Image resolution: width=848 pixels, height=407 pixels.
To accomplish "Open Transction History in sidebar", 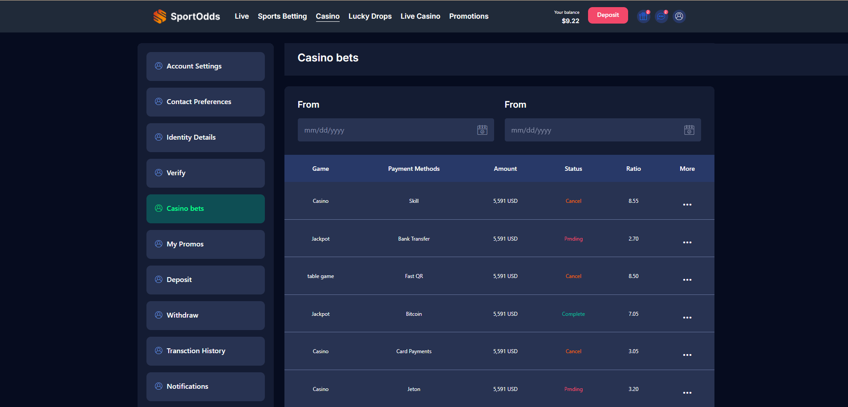I will [206, 351].
